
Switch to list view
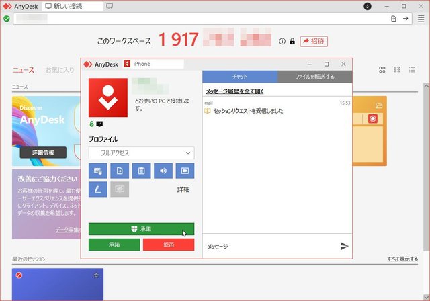pos(412,70)
